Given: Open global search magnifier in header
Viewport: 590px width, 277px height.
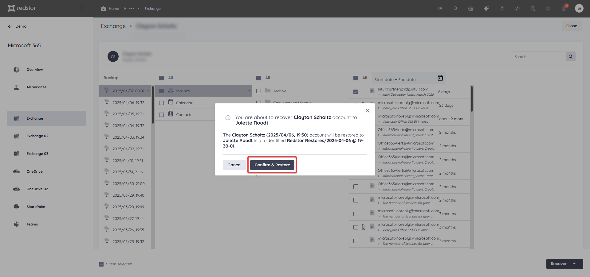Looking at the screenshot, I should 455,8.
